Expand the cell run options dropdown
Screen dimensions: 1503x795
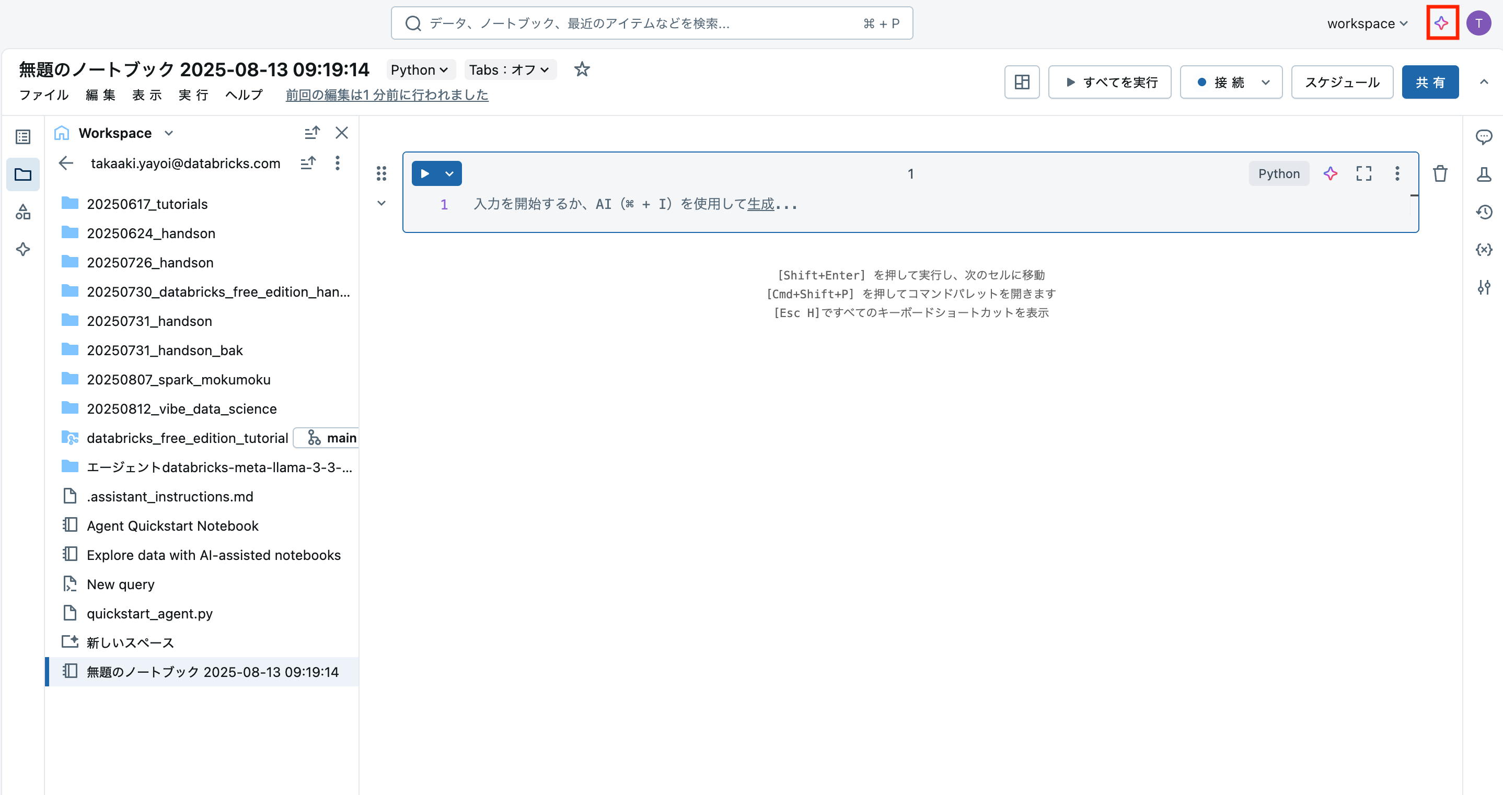449,173
